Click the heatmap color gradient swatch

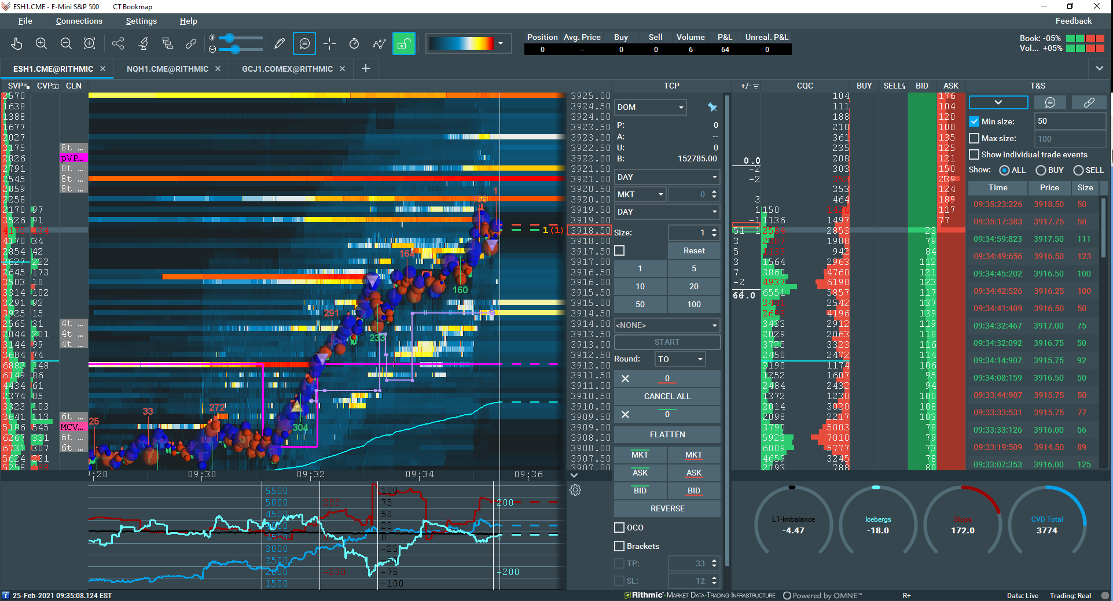click(x=461, y=43)
